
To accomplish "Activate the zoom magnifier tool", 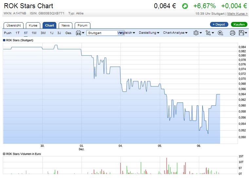I will (x=220, y=33).
